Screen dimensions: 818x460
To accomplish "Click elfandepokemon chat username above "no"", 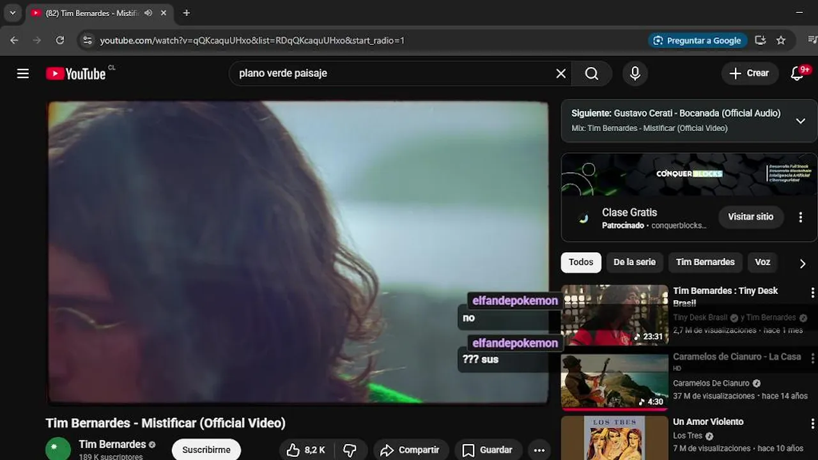I will (x=514, y=300).
